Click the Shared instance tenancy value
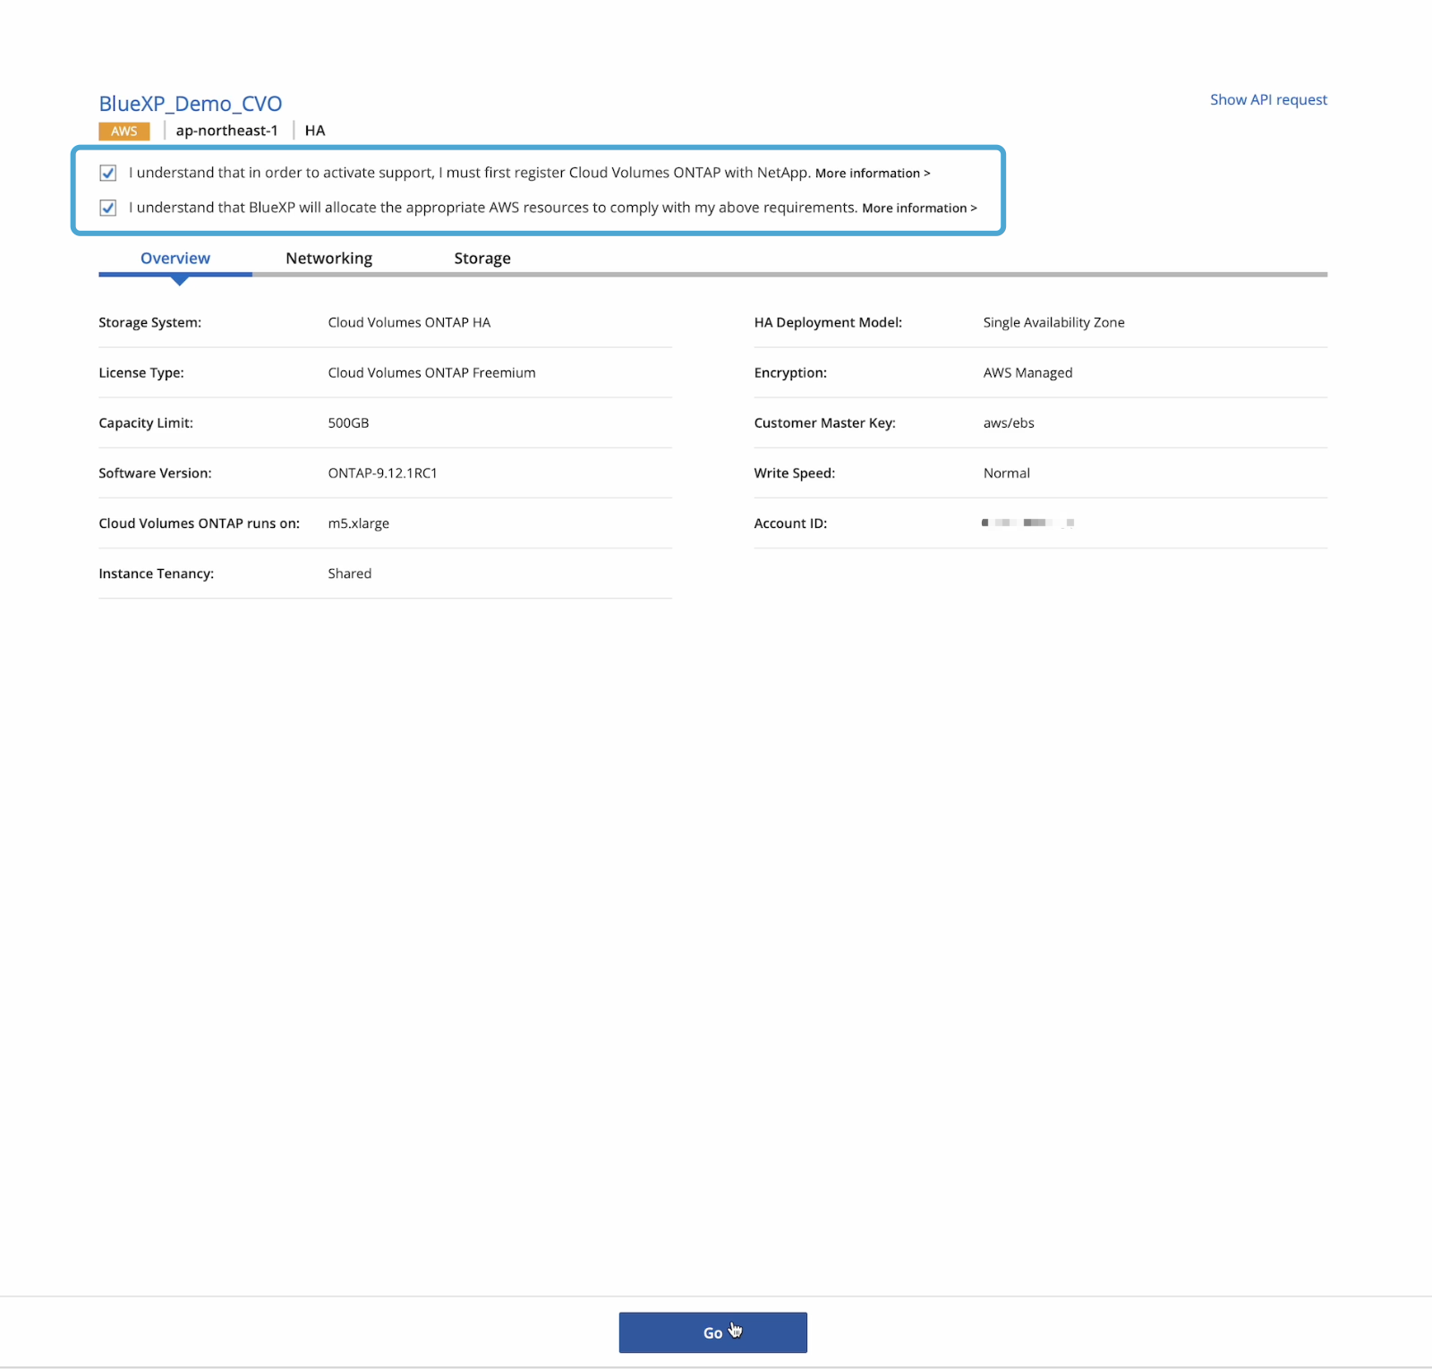The width and height of the screenshot is (1432, 1369). 349,574
